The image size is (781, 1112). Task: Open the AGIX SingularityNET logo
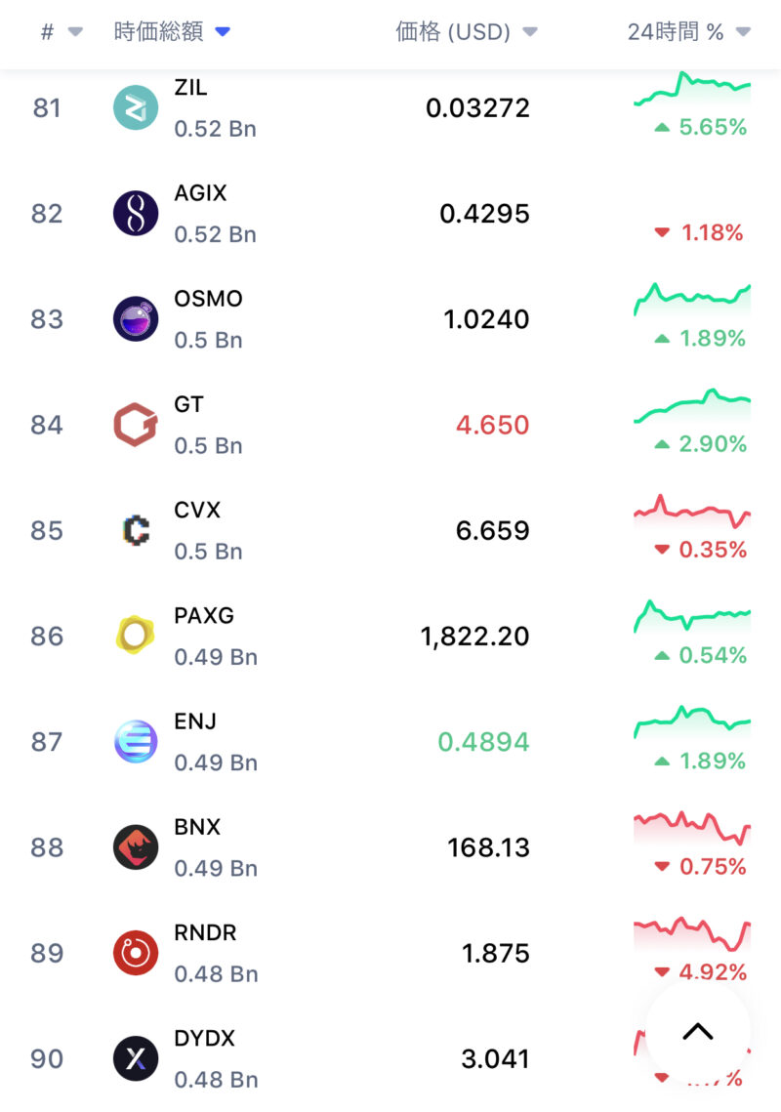[x=136, y=213]
